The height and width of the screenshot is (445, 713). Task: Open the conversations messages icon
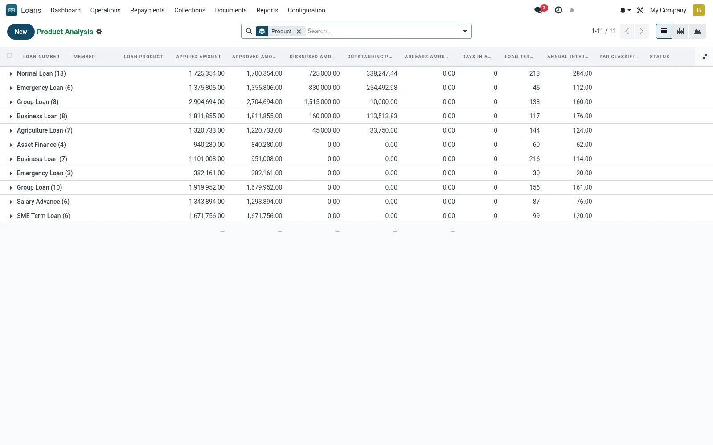click(x=539, y=10)
